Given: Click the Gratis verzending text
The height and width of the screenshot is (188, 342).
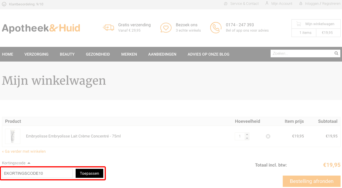Looking at the screenshot, I should pyautogui.click(x=134, y=25).
